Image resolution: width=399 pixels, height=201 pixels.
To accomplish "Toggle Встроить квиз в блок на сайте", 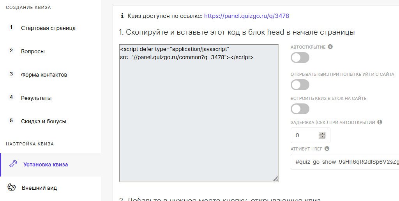I will 300,109.
